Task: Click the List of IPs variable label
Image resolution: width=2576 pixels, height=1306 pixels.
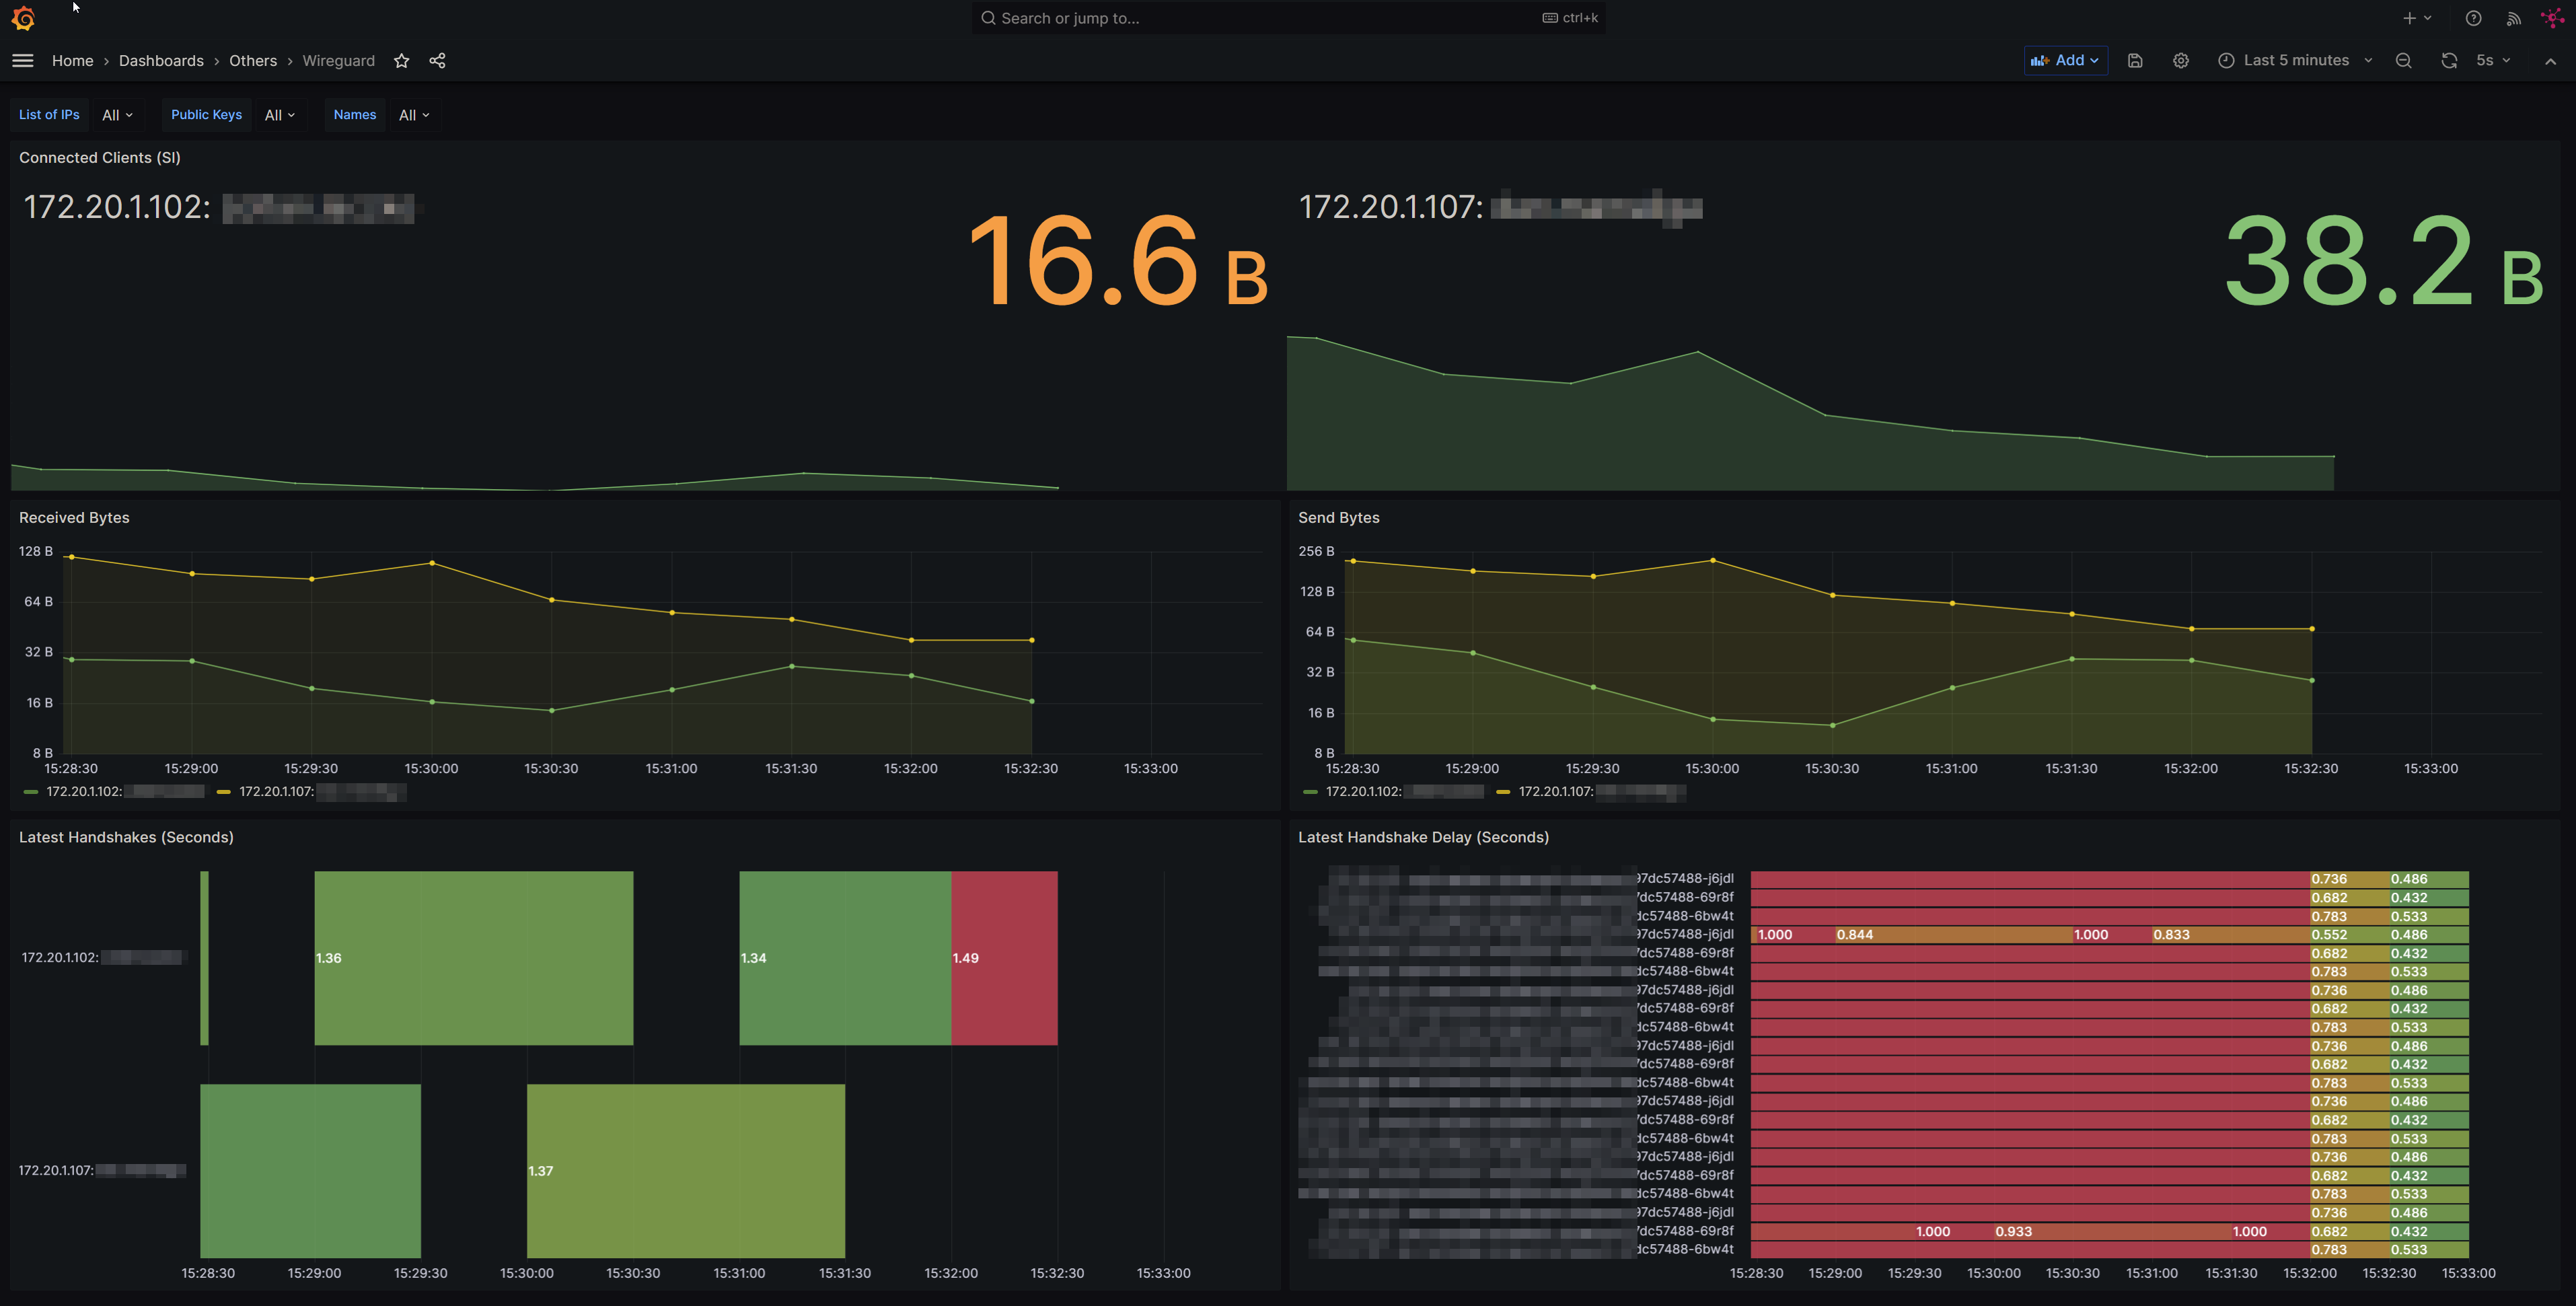Action: pos(49,115)
